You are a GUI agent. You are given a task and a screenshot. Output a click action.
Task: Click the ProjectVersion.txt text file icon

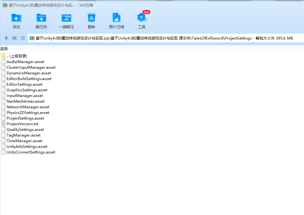point(3,124)
